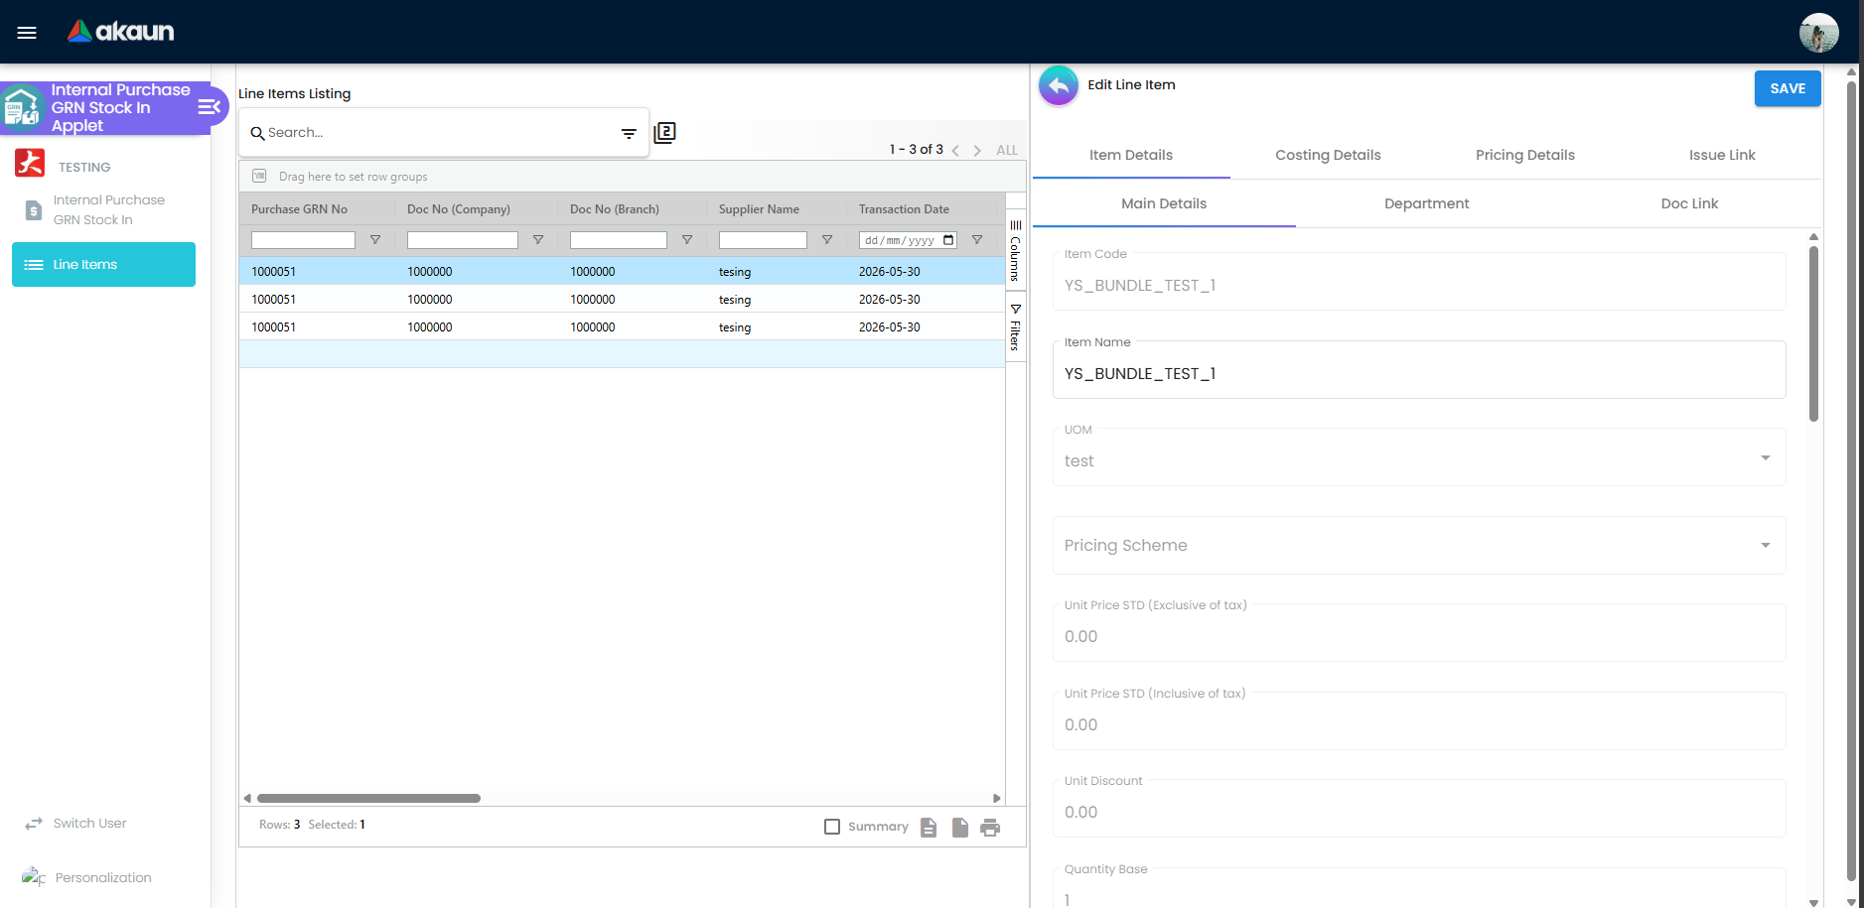
Task: Select Line Items in the sidebar
Action: 103,264
